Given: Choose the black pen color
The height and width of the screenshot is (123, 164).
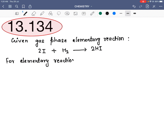Looking at the screenshot, I should coord(107,13).
